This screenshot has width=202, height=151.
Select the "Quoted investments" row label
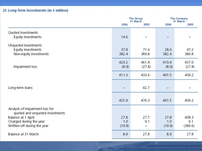click(x=23, y=33)
